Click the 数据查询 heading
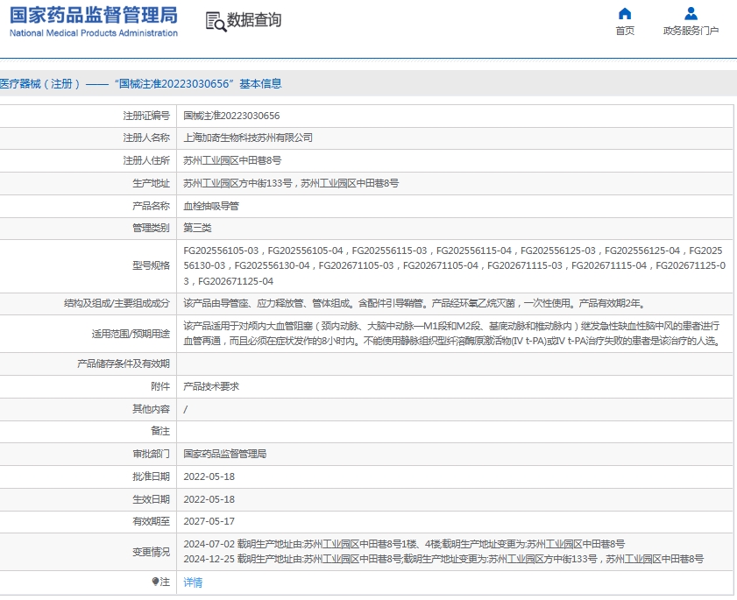The height and width of the screenshot is (600, 737). coord(254,20)
